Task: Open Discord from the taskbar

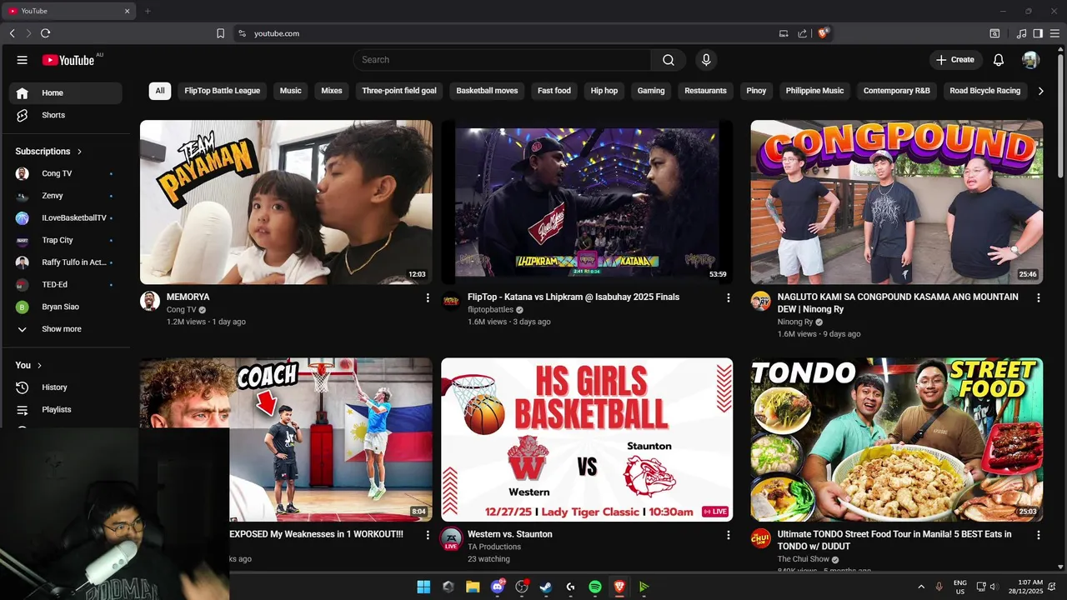Action: coord(498,587)
